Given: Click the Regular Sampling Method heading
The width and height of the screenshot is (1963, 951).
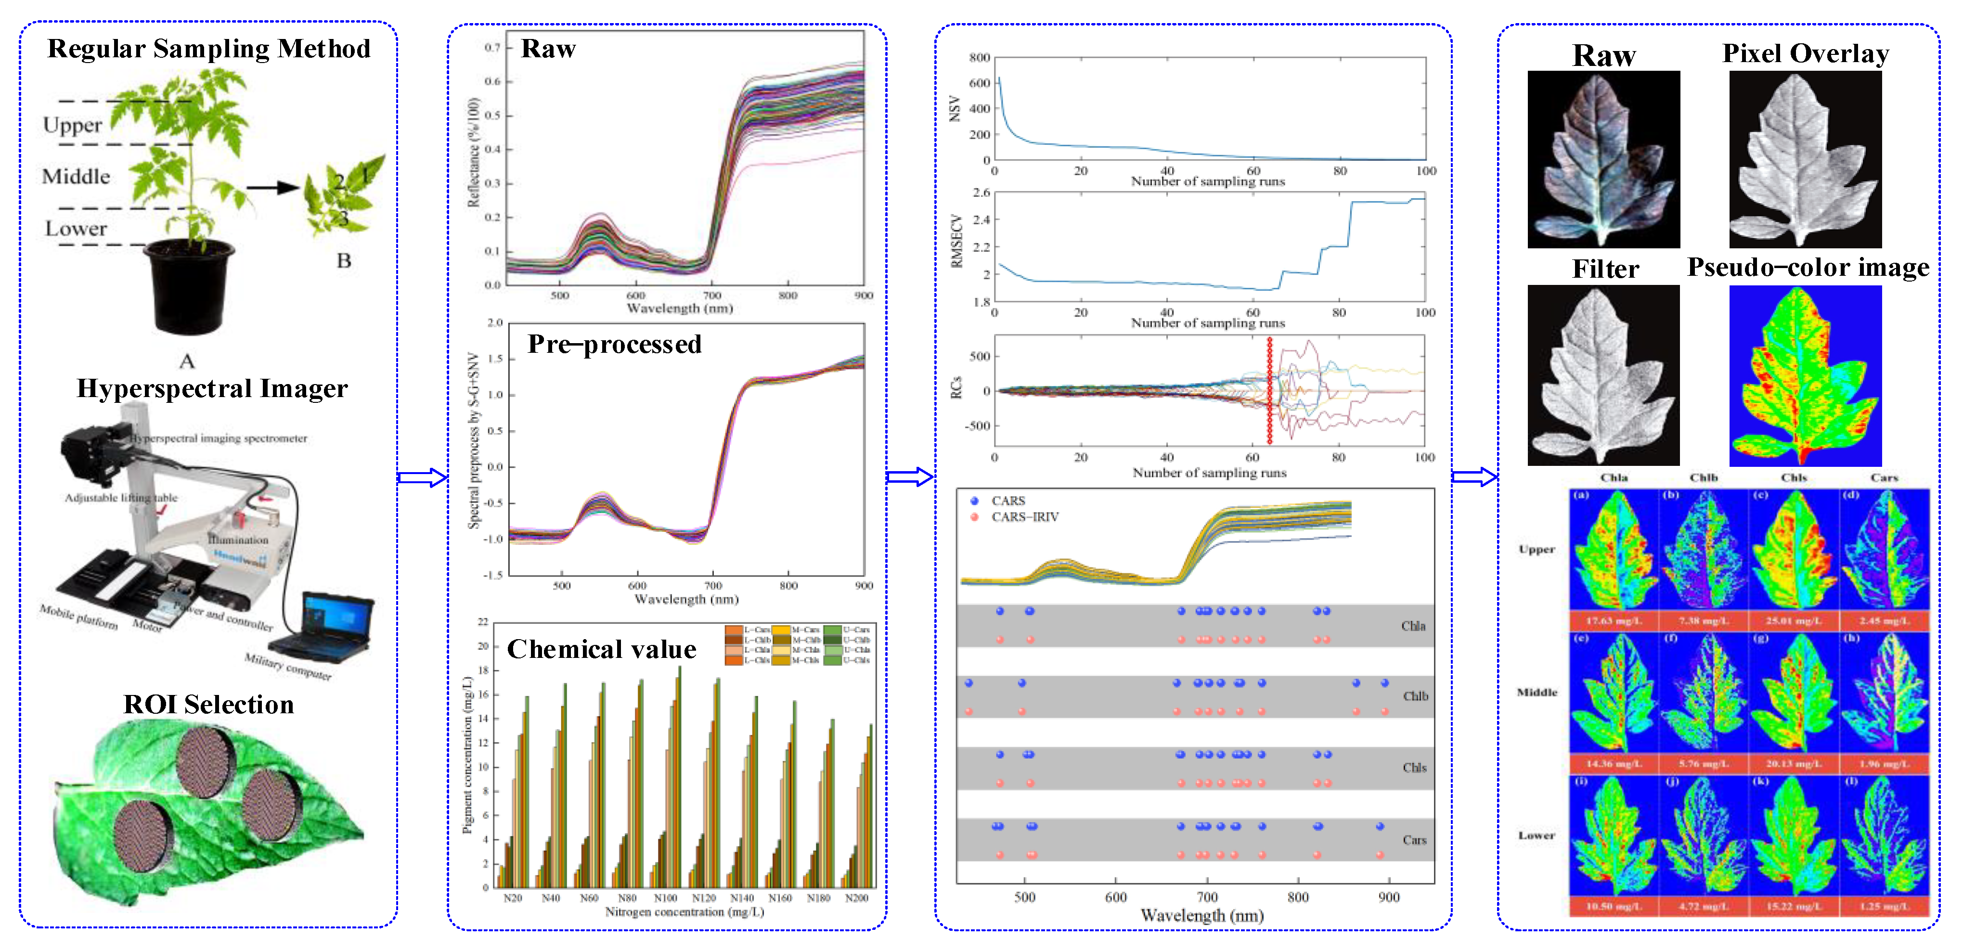Looking at the screenshot, I should pos(209,49).
